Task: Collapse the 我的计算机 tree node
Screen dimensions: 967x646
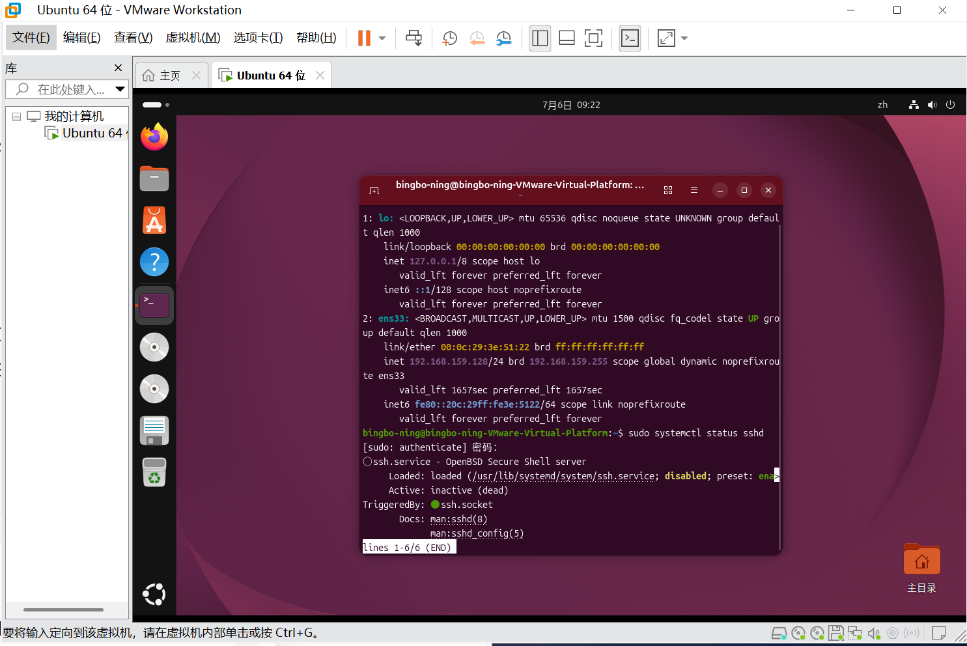Action: [x=16, y=117]
